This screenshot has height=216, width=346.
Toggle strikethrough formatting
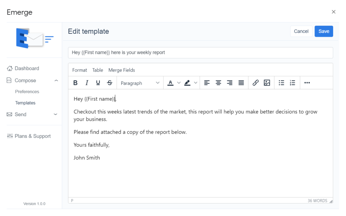109,83
